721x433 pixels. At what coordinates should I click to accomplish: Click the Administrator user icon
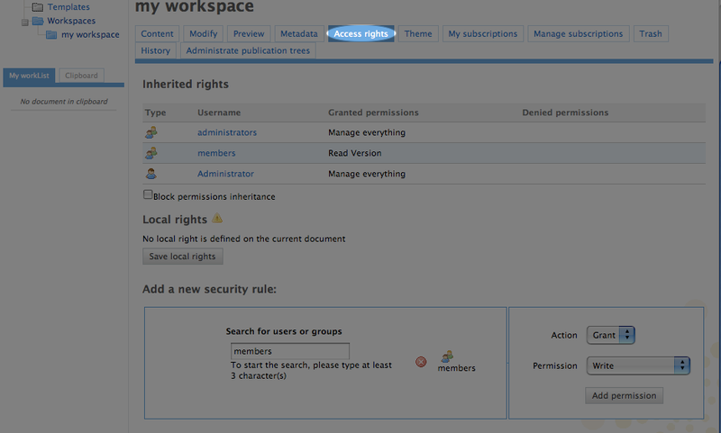point(151,174)
